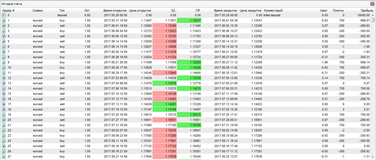376x160 pixels.
Task: Click the deposit icon for order 0
Action: click(x=4, y=15)
